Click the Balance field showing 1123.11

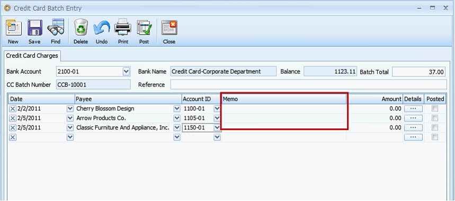[330, 72]
